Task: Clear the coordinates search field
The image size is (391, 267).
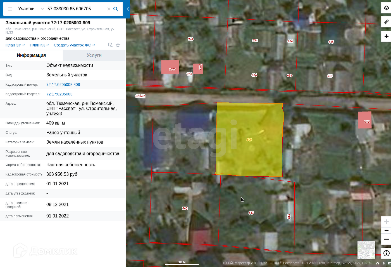Action: (x=109, y=9)
